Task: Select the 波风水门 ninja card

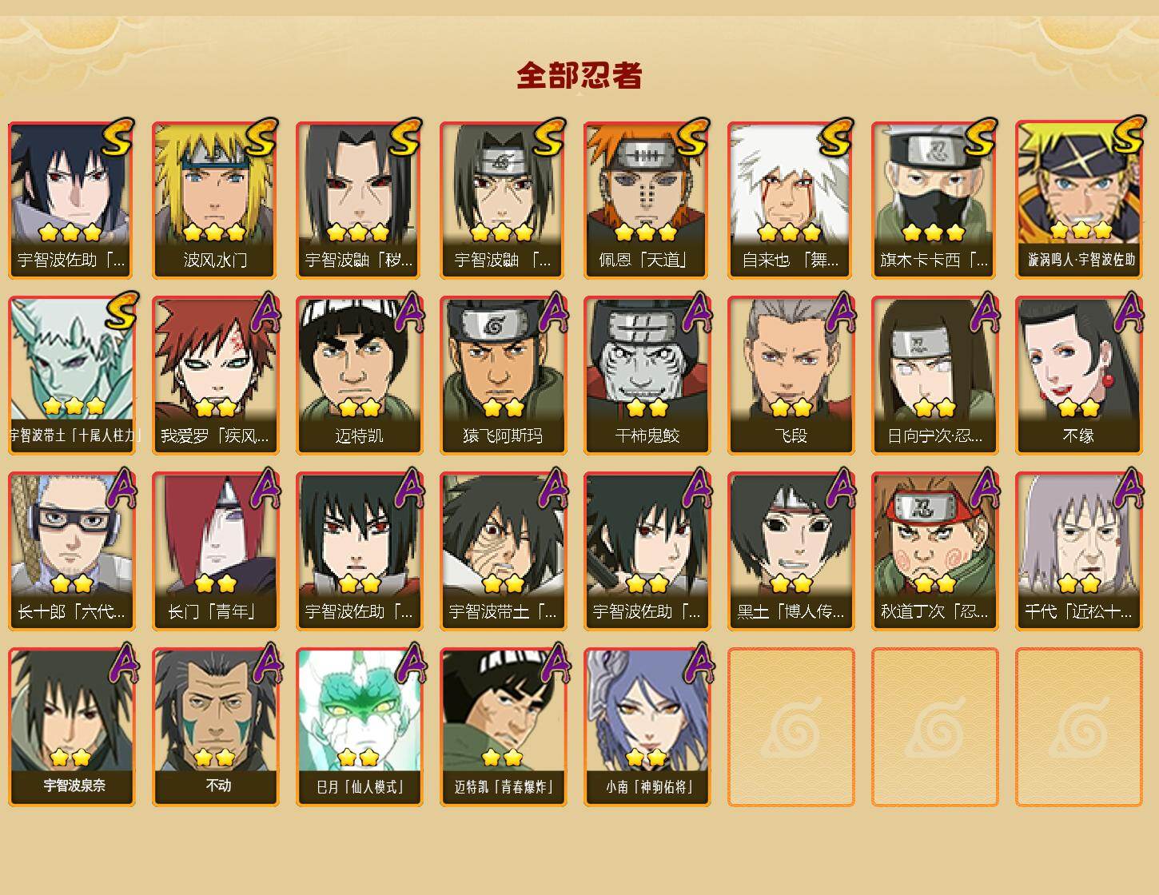Action: [215, 200]
